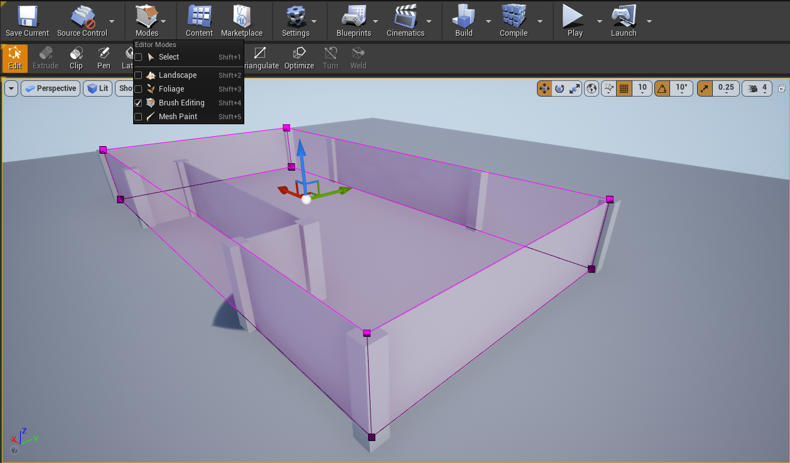Screen dimensions: 790x463
Task: Select Mesh Paint mode entry
Action: 178,117
